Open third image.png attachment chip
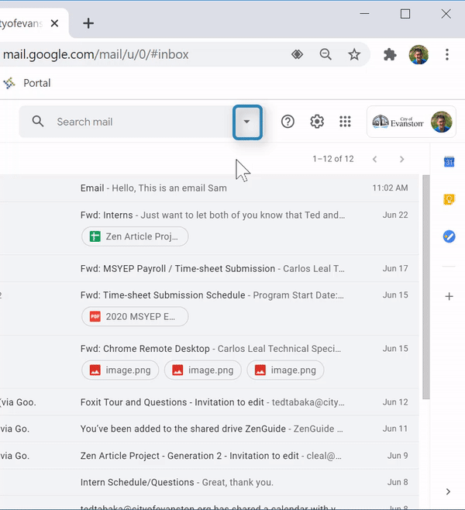Image resolution: width=465 pixels, height=510 pixels. [285, 370]
